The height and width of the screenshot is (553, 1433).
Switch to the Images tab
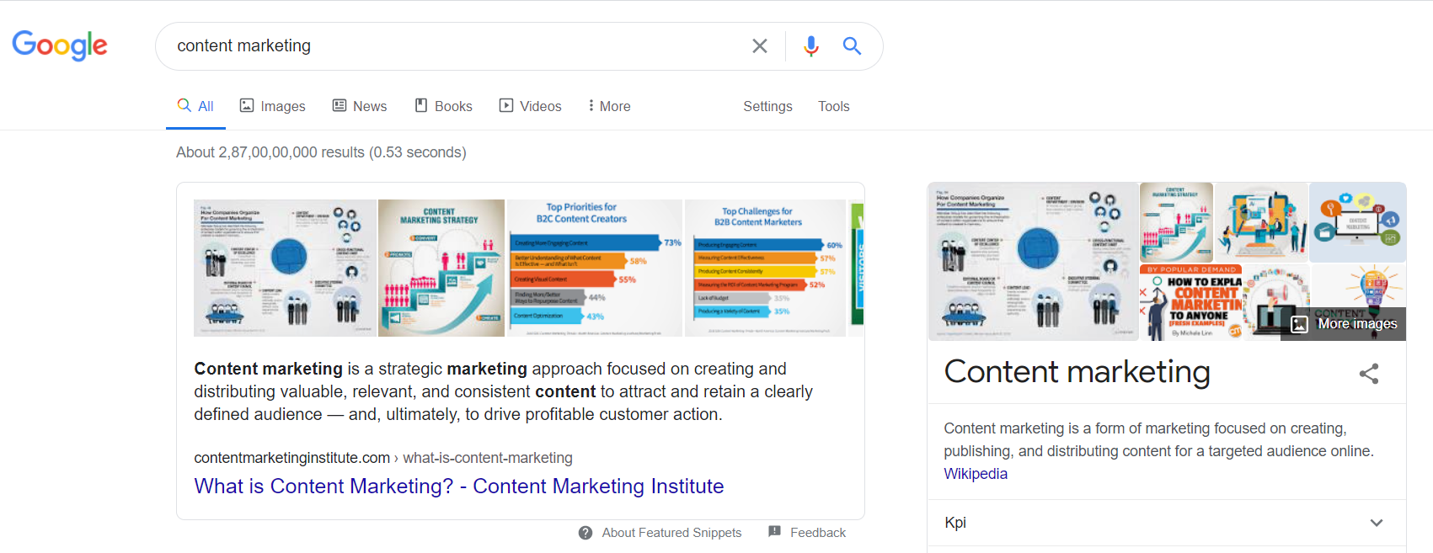pos(272,106)
